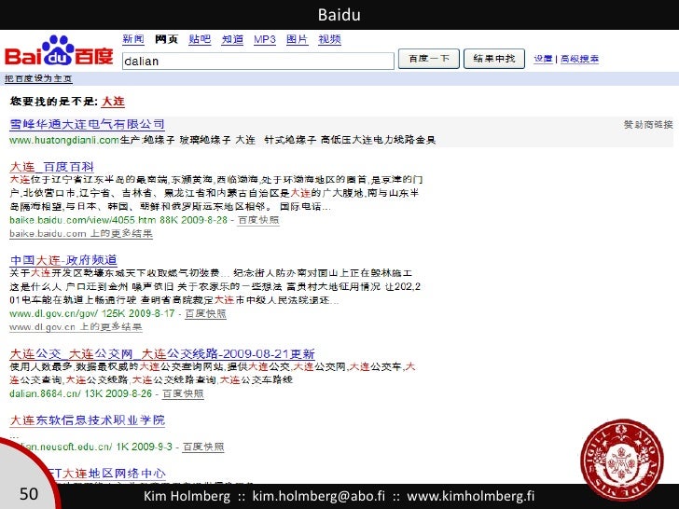The height and width of the screenshot is (509, 679).
Task: Open the 大连公交_大连公交网 result title
Action: tap(162, 353)
